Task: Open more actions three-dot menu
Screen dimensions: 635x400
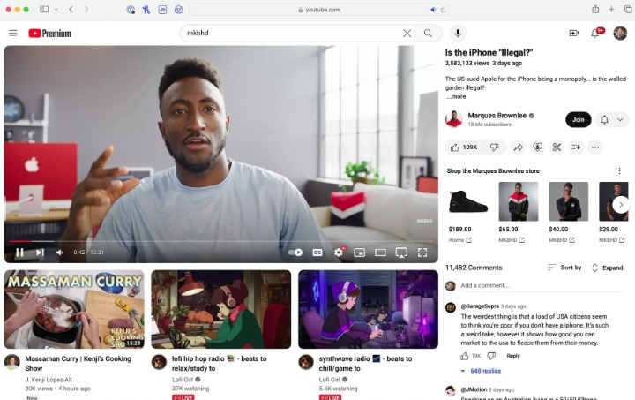Action: click(595, 147)
